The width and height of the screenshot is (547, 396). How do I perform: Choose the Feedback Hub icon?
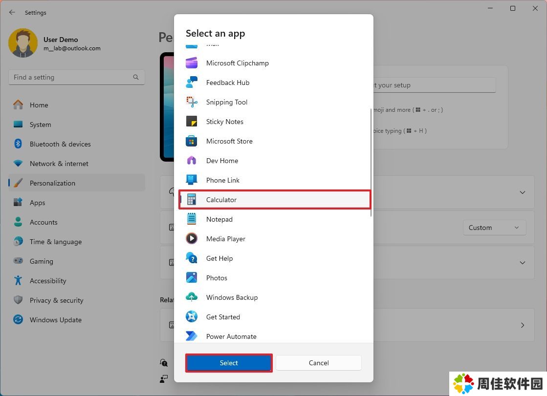point(192,83)
